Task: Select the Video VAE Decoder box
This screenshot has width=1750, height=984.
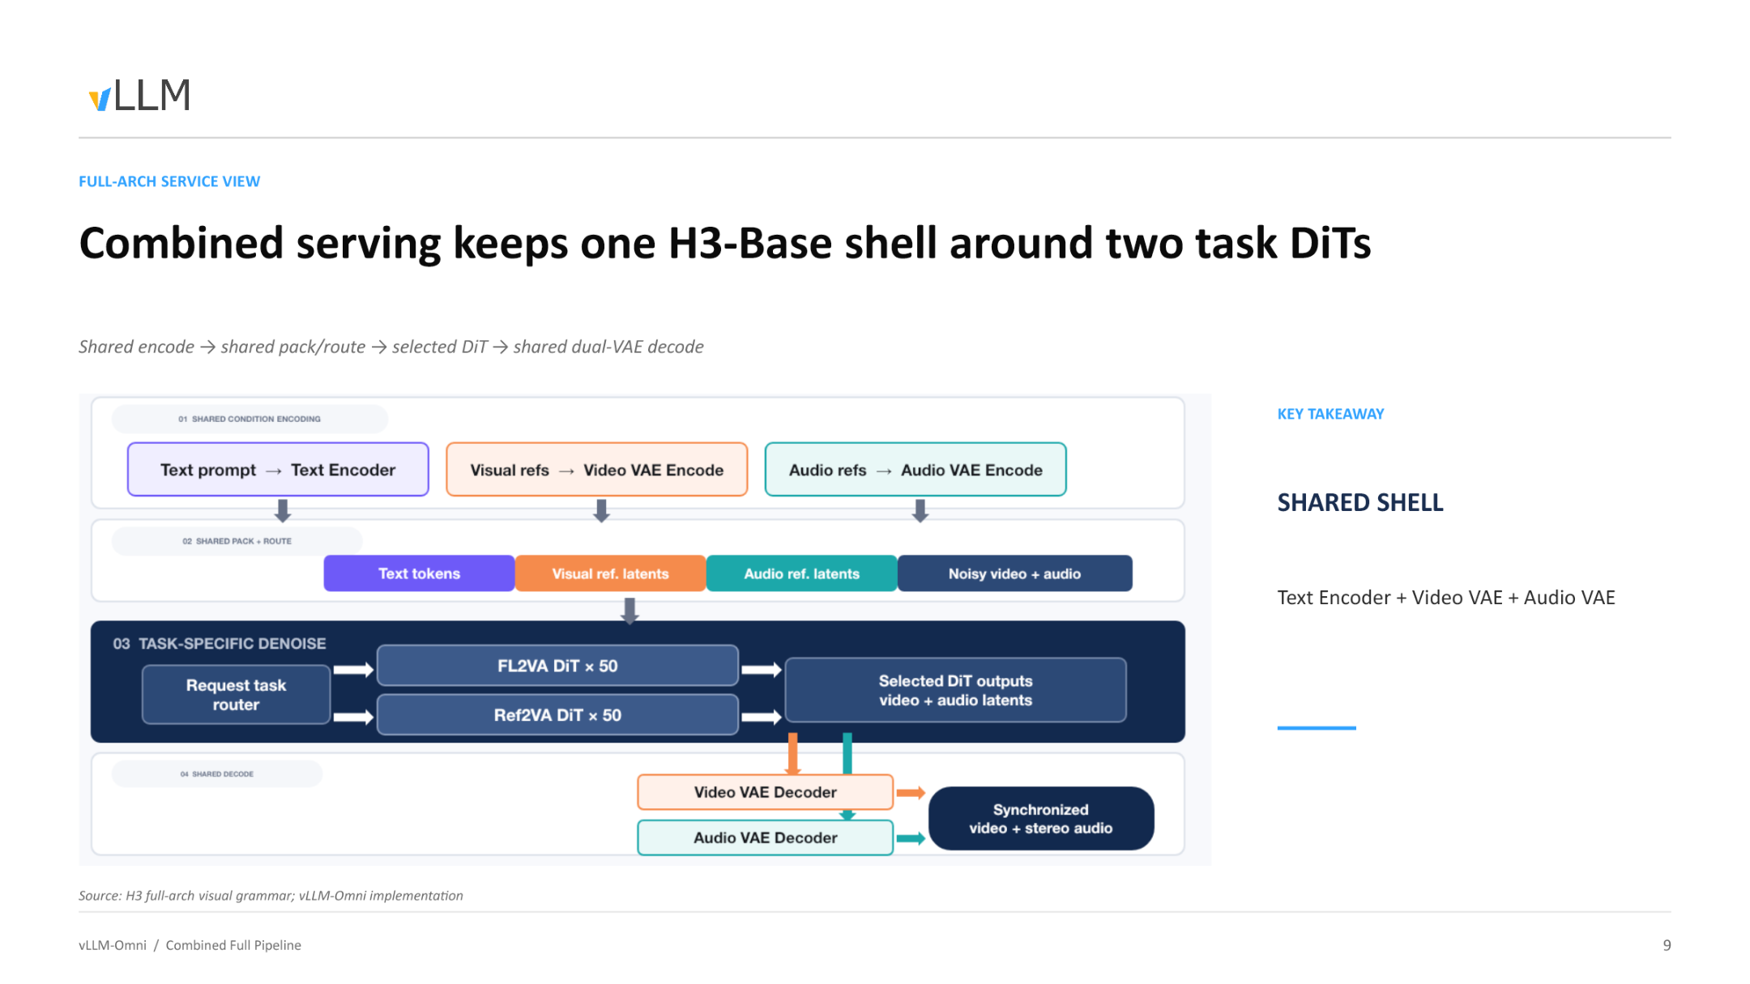Action: pos(765,792)
